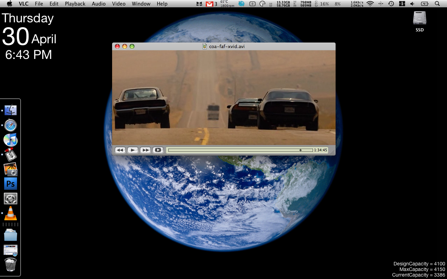This screenshot has width=447, height=279.
Task: Click the blue globe menu bar icon
Action: point(242,4)
